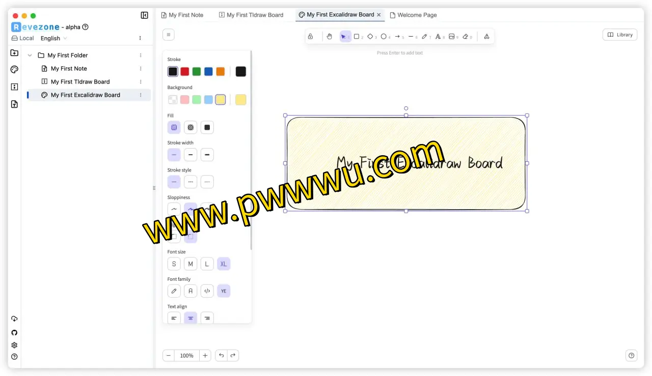Image resolution: width=652 pixels, height=376 pixels.
Task: Toggle the canvas lock icon
Action: click(310, 36)
